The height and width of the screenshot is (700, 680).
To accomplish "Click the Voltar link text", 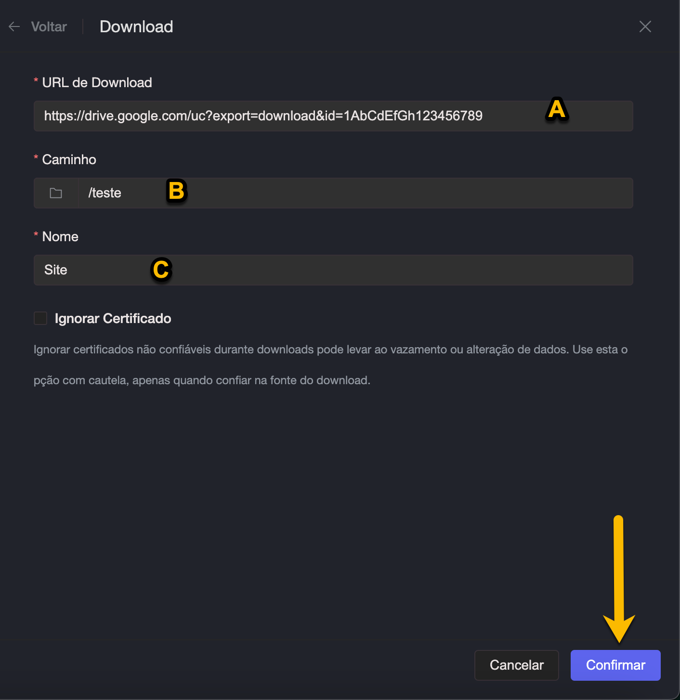I will click(49, 26).
